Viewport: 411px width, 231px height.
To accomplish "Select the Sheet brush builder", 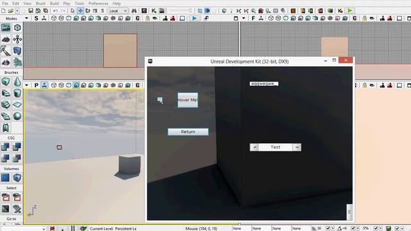I will [17, 105].
